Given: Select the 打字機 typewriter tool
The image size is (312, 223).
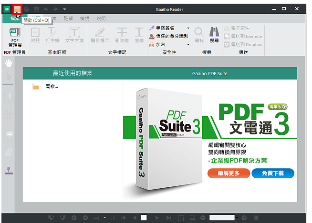Looking at the screenshot, I should pyautogui.click(x=52, y=35).
